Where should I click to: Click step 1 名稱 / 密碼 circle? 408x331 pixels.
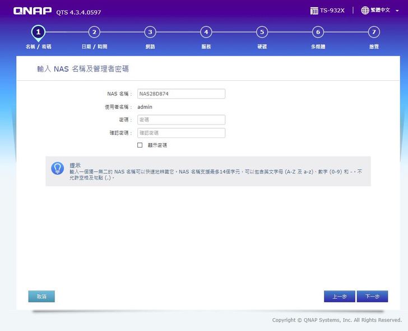[38, 32]
